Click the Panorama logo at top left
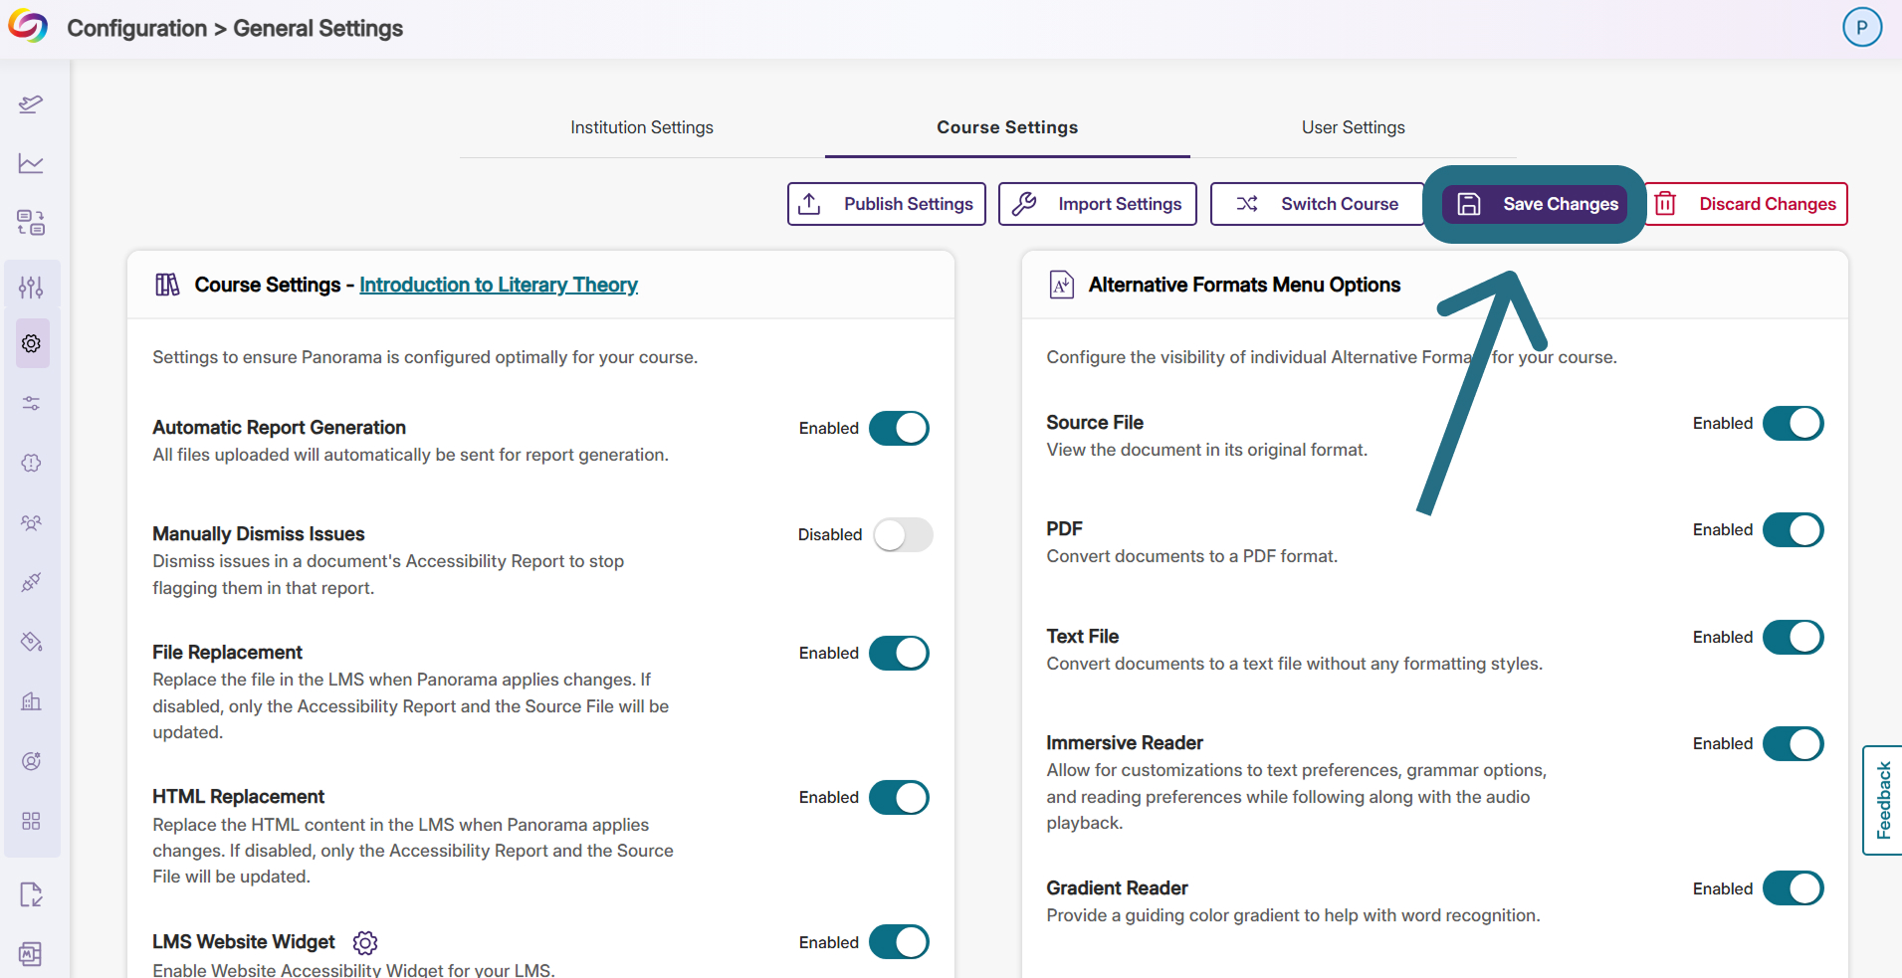Screen dimensions: 1902x978 tap(28, 27)
